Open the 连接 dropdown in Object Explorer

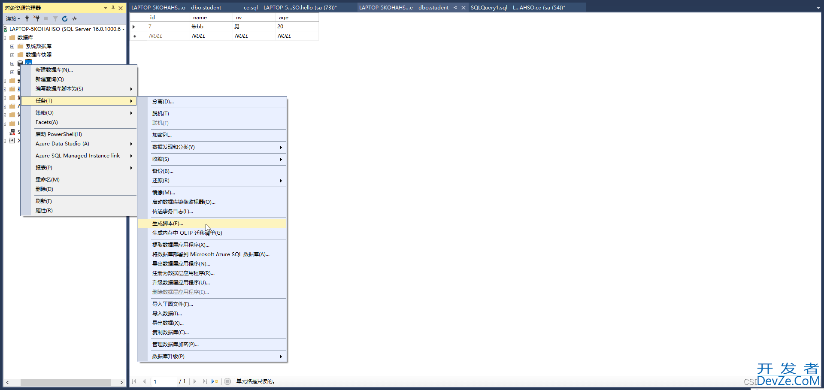tap(13, 18)
